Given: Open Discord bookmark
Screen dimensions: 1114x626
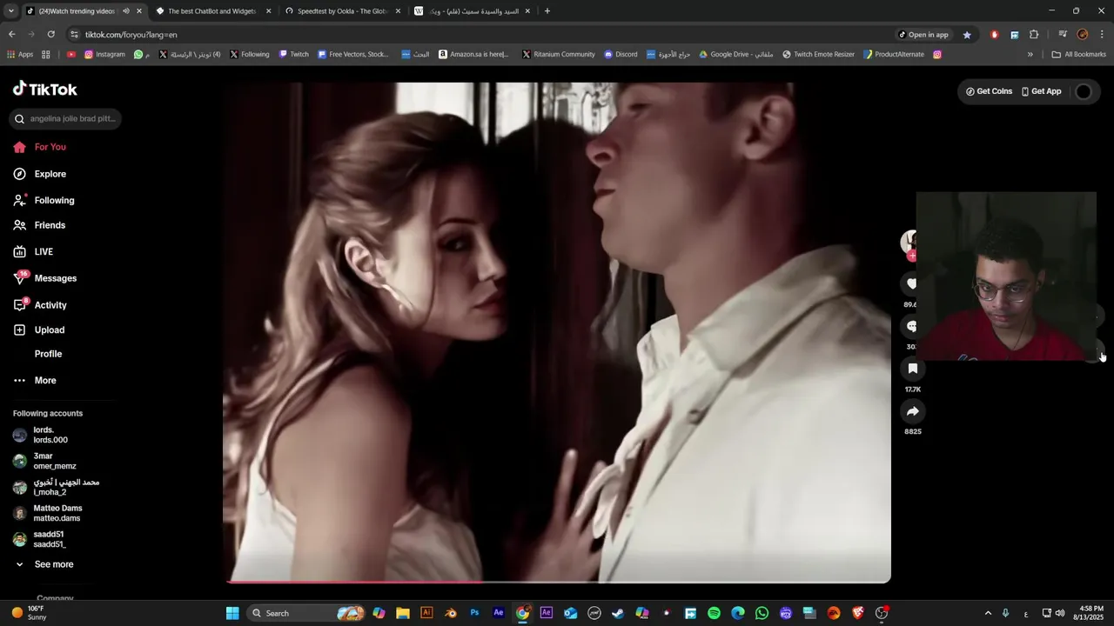Looking at the screenshot, I should [621, 54].
